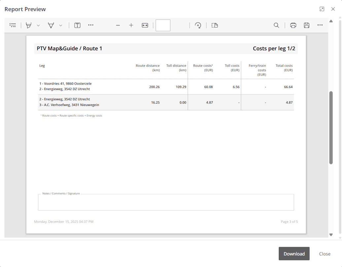This screenshot has width=342, height=267.
Task: Rotate the document page
Action: coord(198,25)
